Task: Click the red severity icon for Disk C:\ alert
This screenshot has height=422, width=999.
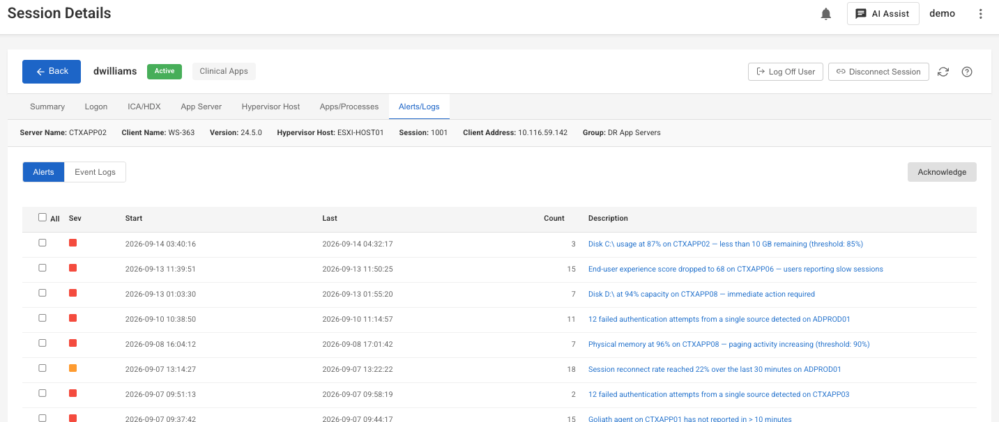Action: (x=73, y=243)
